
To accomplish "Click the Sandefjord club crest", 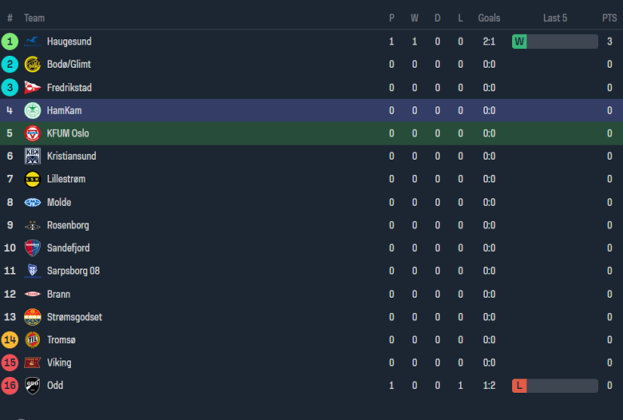I will pos(33,248).
